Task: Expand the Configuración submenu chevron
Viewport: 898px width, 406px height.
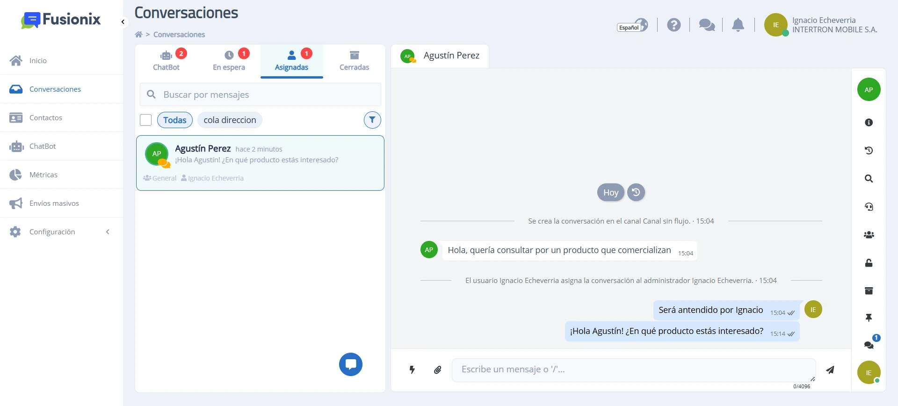Action: pyautogui.click(x=108, y=232)
